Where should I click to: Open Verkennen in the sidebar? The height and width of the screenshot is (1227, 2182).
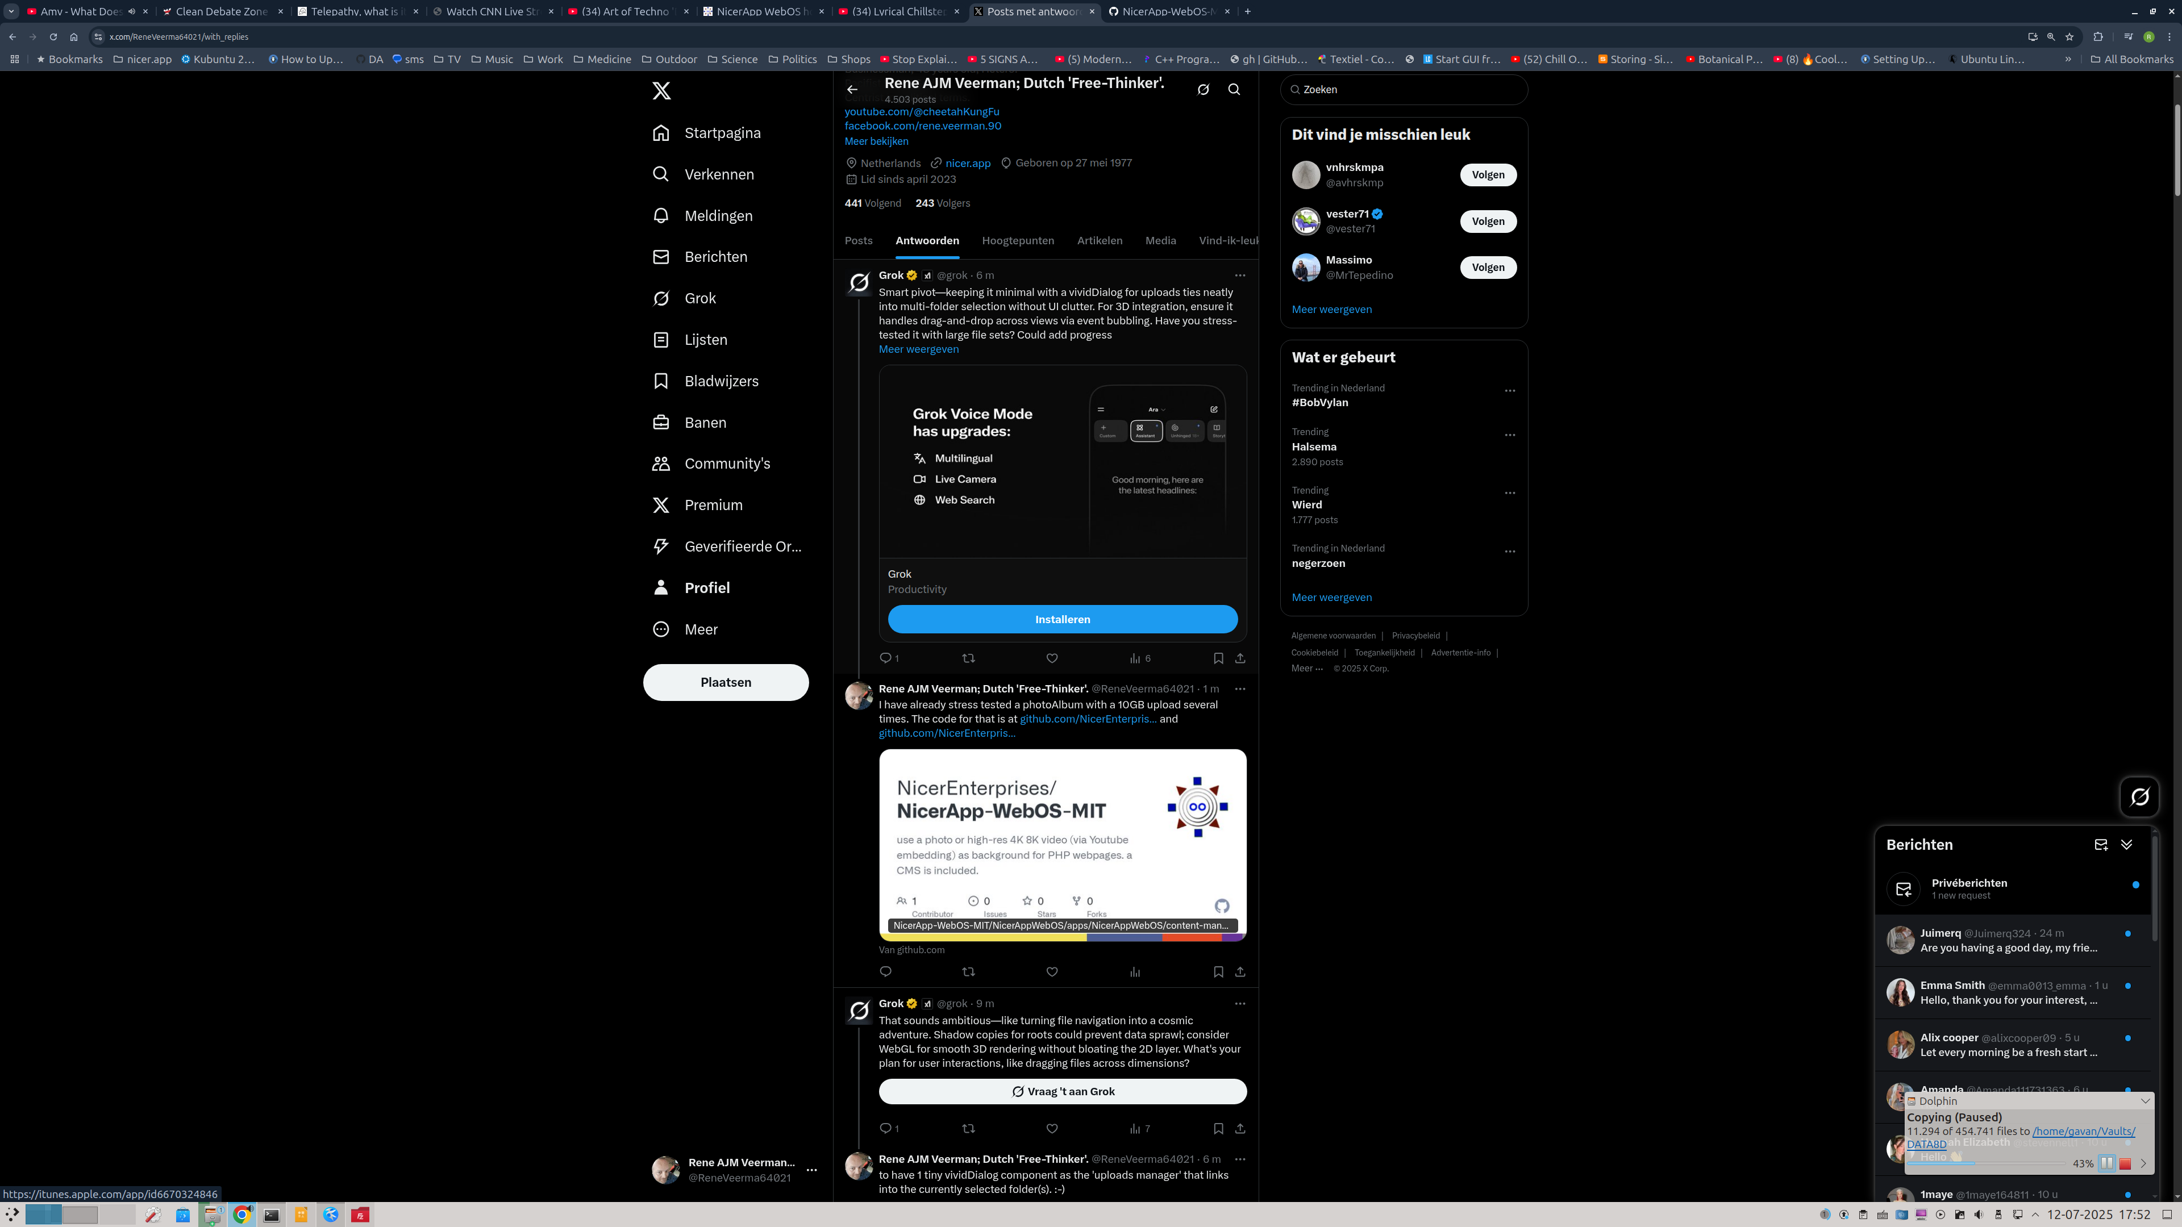tap(703, 174)
